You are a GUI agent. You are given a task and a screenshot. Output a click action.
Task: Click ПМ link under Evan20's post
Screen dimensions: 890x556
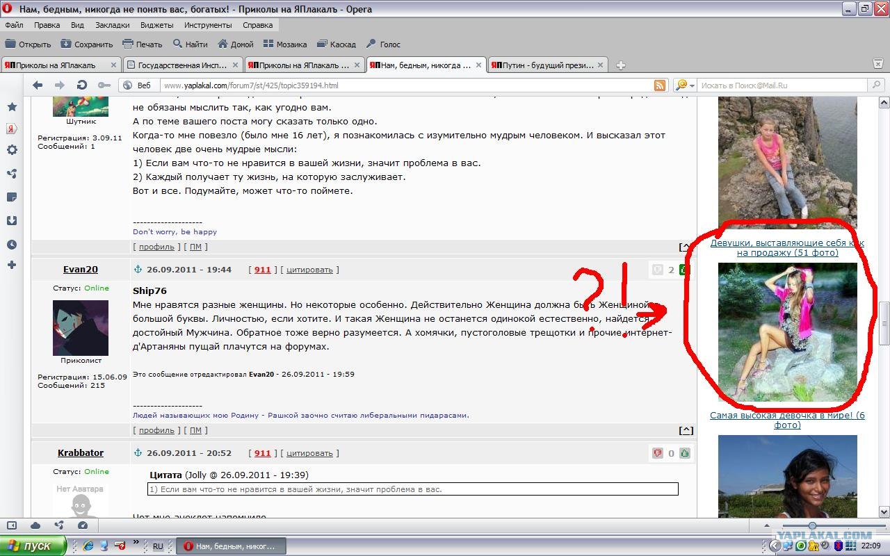195,430
